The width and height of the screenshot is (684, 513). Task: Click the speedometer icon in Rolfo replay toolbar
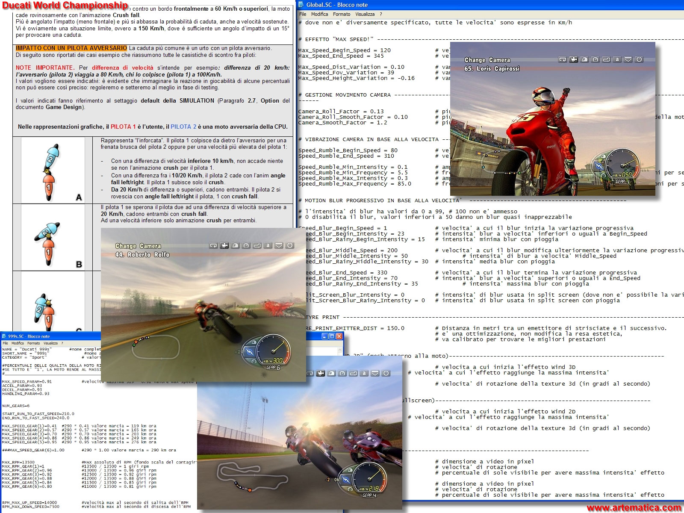point(246,245)
